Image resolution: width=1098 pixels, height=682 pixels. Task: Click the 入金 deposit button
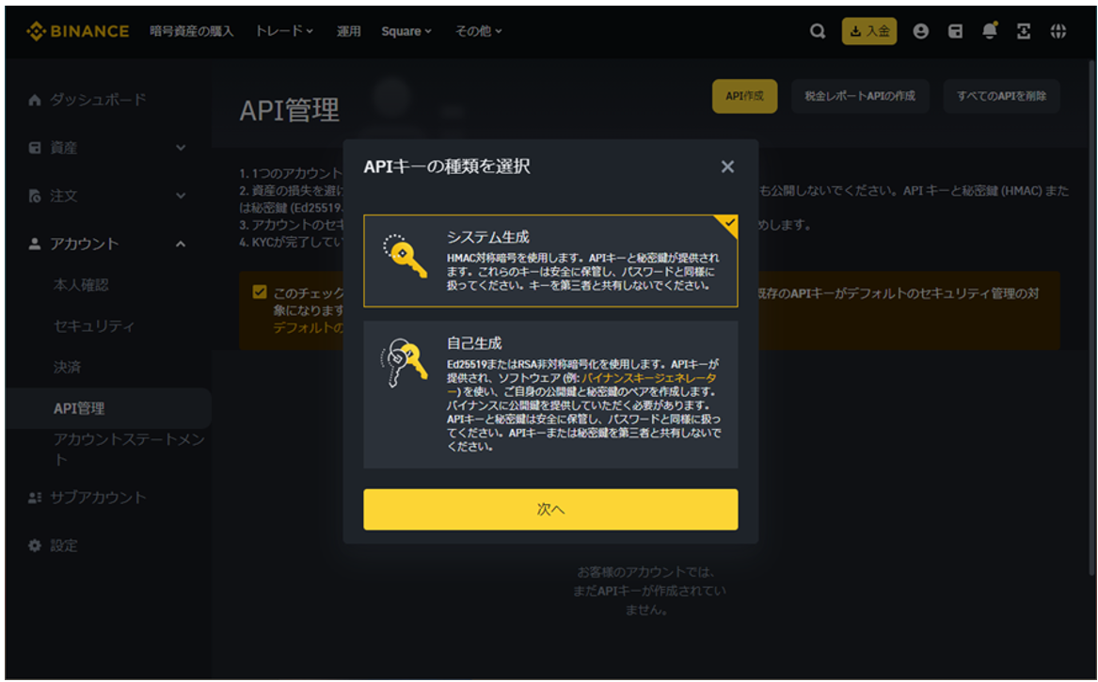(x=869, y=31)
